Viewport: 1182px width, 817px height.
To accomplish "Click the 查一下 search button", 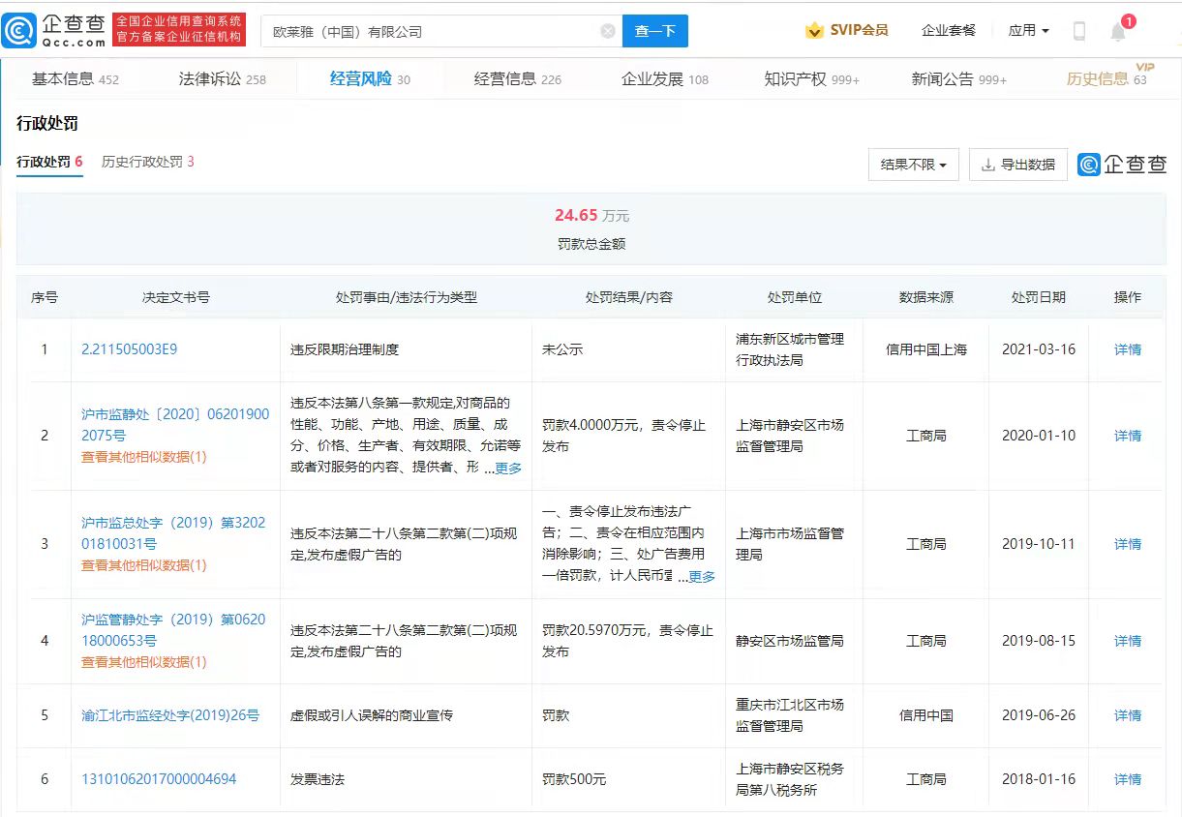I will pyautogui.click(x=654, y=31).
